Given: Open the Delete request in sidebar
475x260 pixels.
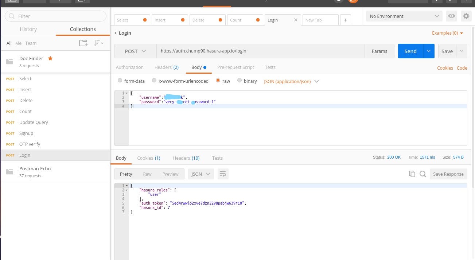Looking at the screenshot, I should pos(55,100).
